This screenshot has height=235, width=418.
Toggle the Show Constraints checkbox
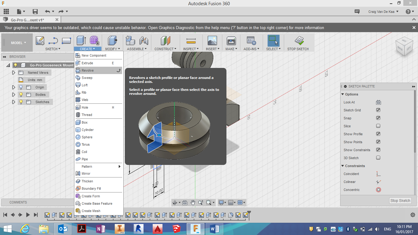[378, 150]
